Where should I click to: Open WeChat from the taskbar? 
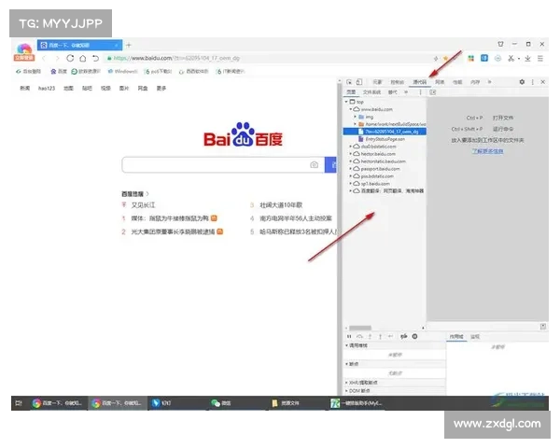(220, 403)
